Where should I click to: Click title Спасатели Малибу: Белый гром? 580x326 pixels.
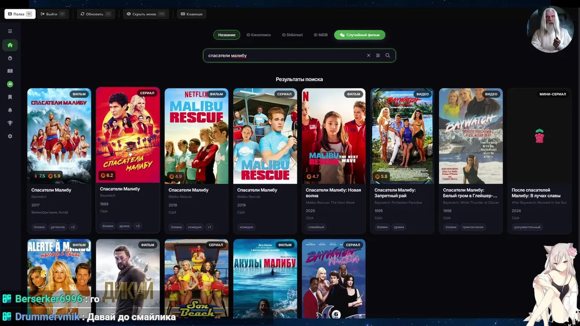pyautogui.click(x=470, y=193)
